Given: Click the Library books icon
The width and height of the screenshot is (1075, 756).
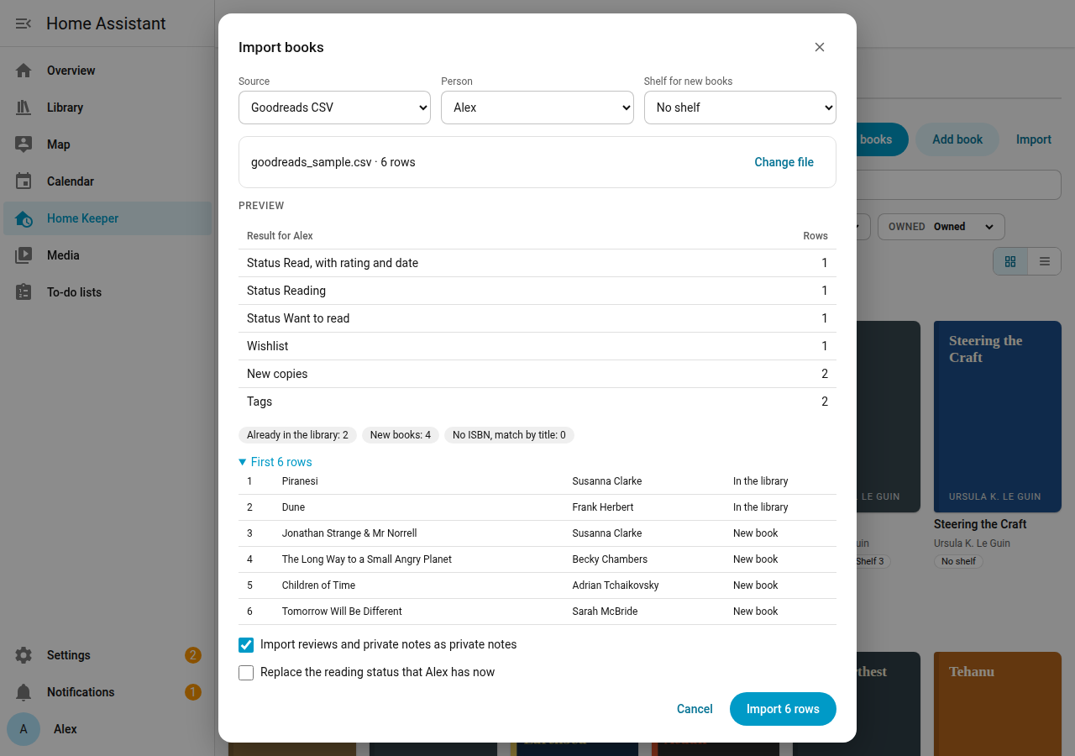Looking at the screenshot, I should click(24, 108).
